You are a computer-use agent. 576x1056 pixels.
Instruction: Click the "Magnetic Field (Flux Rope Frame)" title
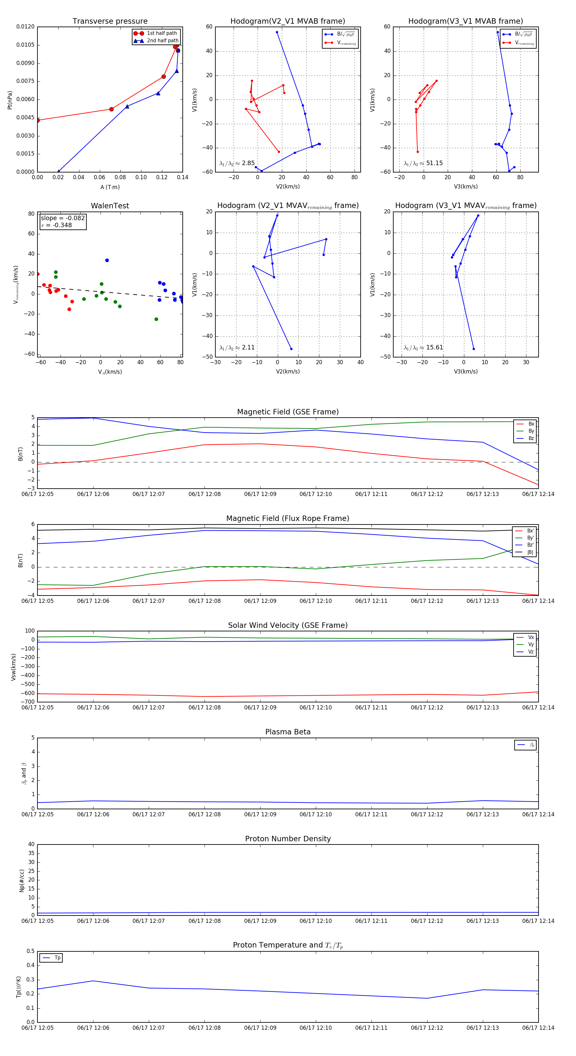tap(288, 519)
